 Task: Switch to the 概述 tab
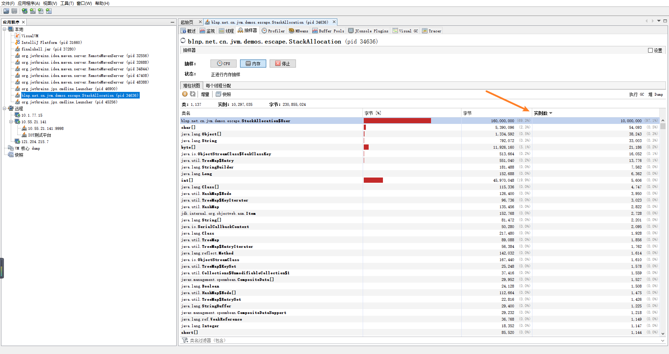point(188,31)
